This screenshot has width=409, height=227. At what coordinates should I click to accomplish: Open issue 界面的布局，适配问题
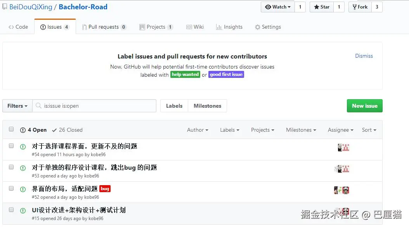click(65, 189)
